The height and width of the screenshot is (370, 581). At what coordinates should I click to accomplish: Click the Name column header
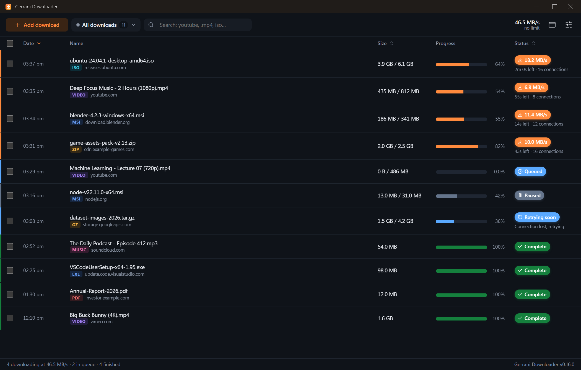[x=76, y=43]
